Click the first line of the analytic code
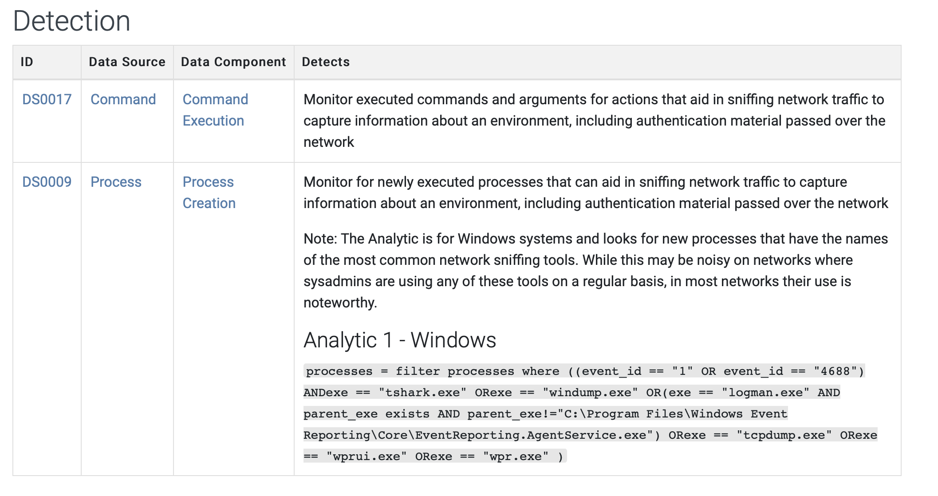 tap(584, 371)
